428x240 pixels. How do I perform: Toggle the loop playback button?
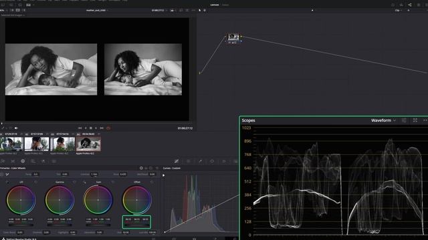click(108, 128)
